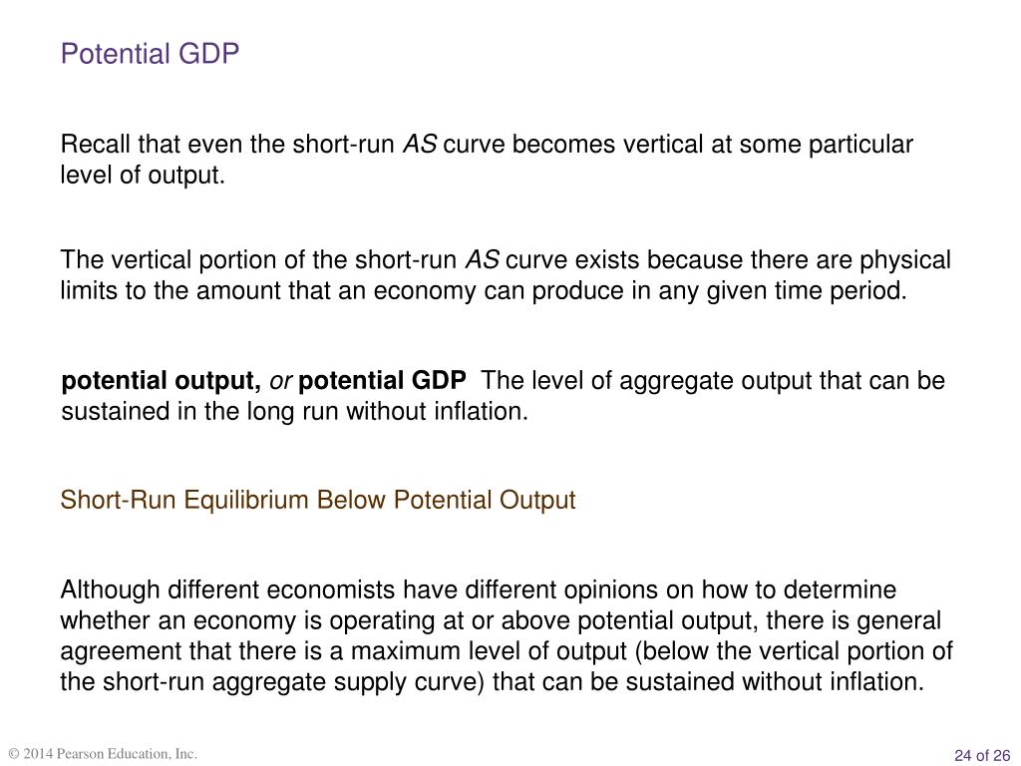The height and width of the screenshot is (766, 1021).
Task: Click the 'Potential GDP' slide title
Action: [x=150, y=54]
